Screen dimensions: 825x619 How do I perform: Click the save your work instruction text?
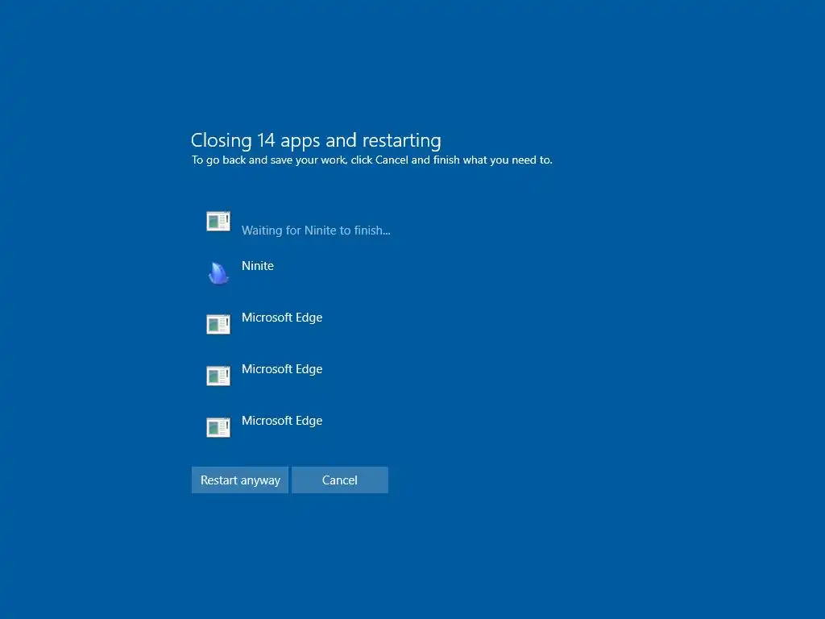[x=371, y=160]
